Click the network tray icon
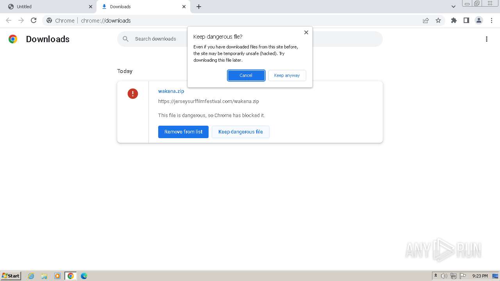Viewport: 500px width, 281px height. tap(454, 276)
